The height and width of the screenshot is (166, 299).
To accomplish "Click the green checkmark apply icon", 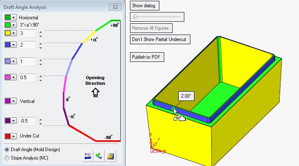I will (99, 156).
